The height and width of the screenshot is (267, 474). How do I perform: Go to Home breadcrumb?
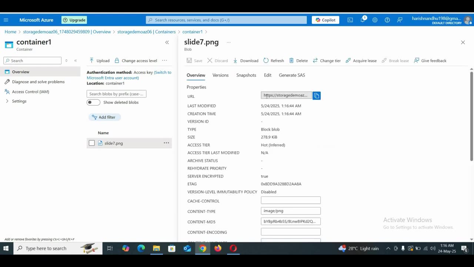pos(10,32)
